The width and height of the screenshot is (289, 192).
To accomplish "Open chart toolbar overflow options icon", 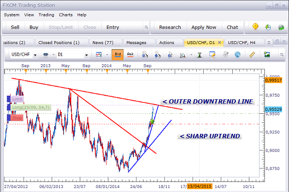I will (x=281, y=55).
